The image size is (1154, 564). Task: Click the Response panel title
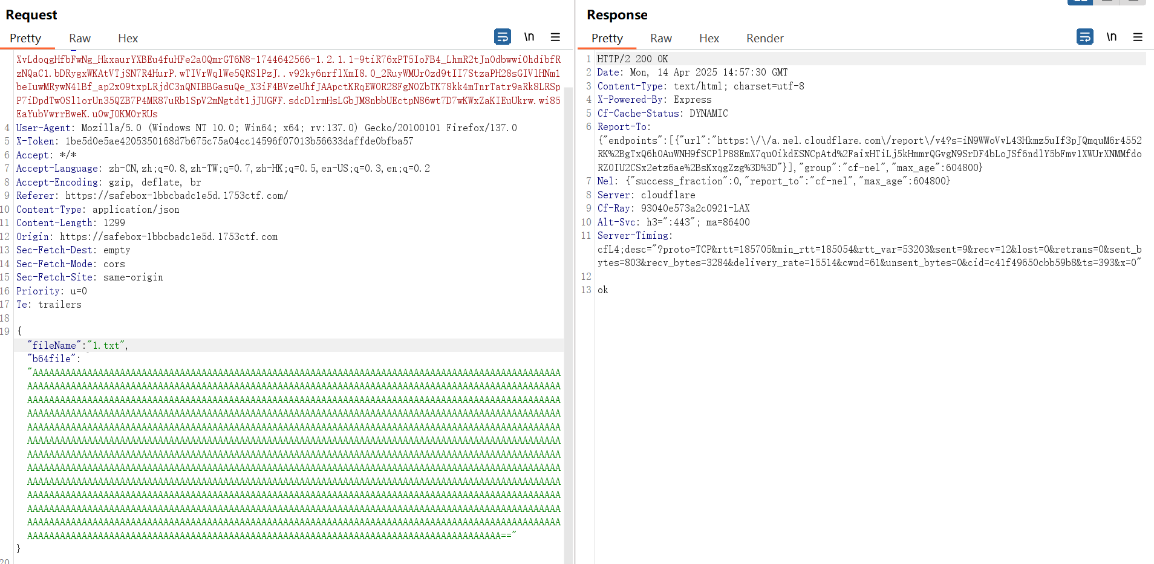click(x=617, y=15)
